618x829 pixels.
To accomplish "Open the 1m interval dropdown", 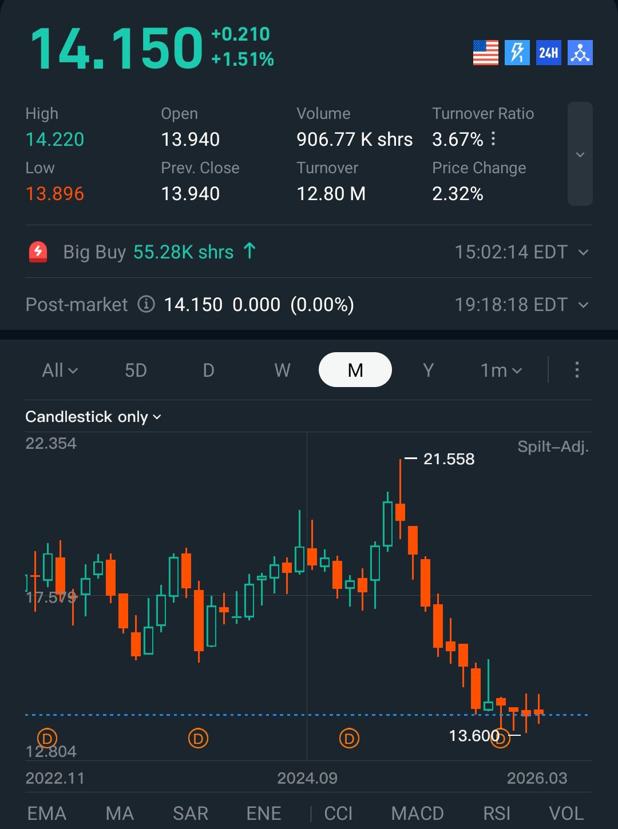I will 501,370.
